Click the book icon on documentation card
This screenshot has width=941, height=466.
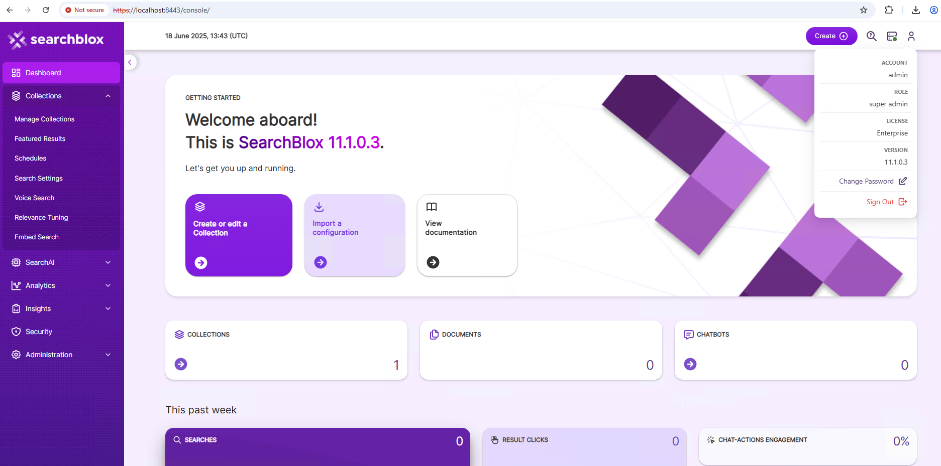pos(432,207)
